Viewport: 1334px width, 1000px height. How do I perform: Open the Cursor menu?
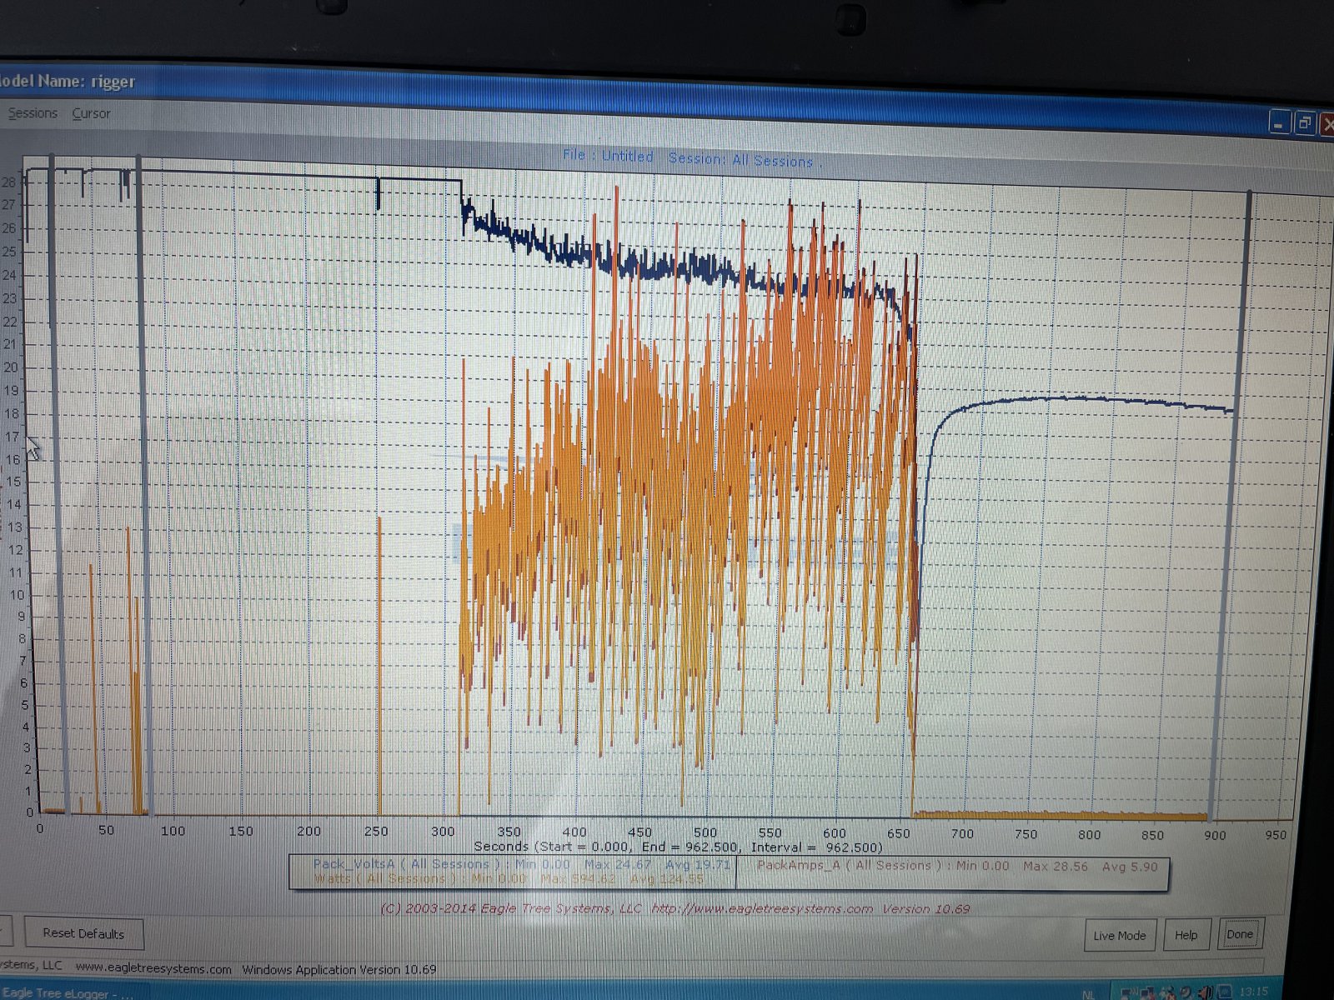pyautogui.click(x=91, y=113)
